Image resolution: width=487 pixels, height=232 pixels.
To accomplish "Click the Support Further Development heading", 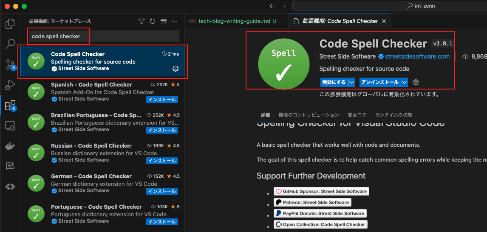I will coord(311,176).
